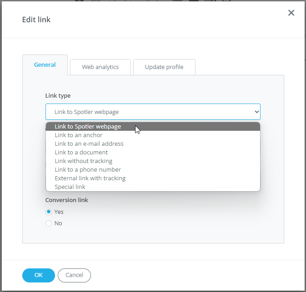Choose 'Link without tracking' option
The width and height of the screenshot is (306, 292).
(x=84, y=161)
